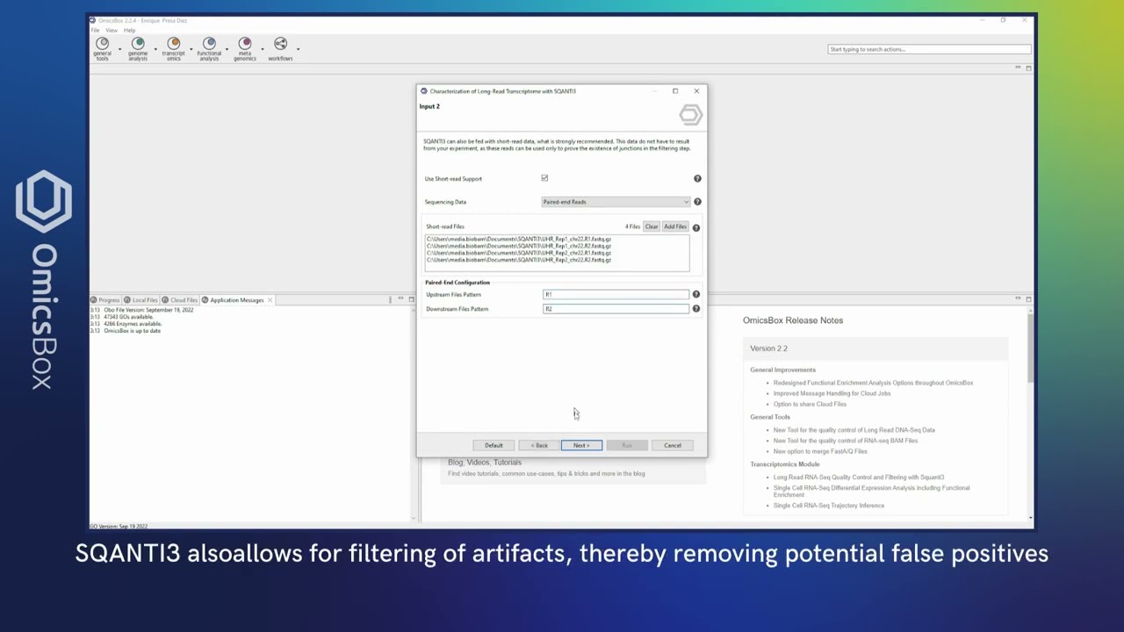Maximize the main editor area panel
Image resolution: width=1124 pixels, height=632 pixels.
tap(1028, 68)
